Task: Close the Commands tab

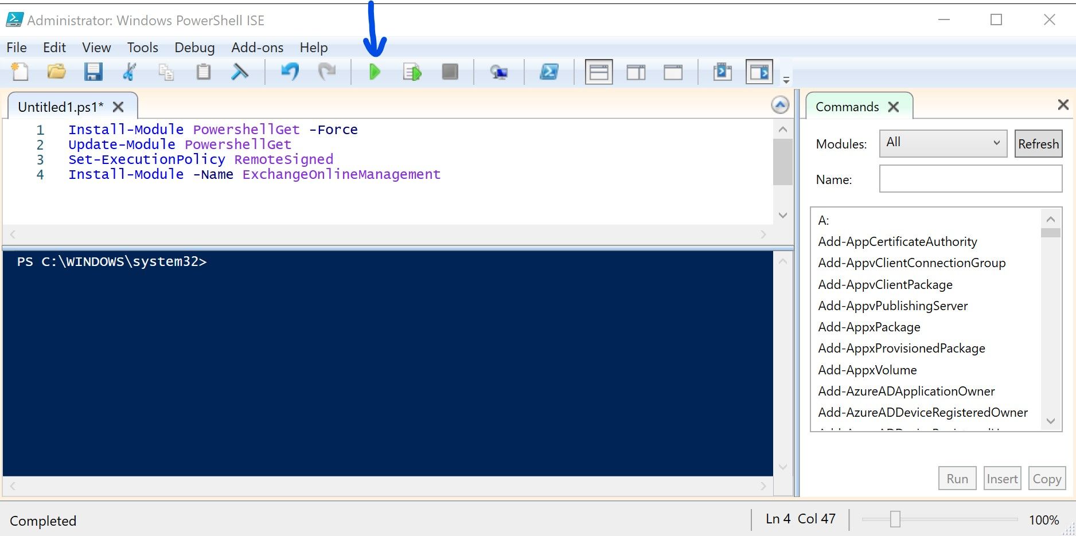Action: [893, 107]
